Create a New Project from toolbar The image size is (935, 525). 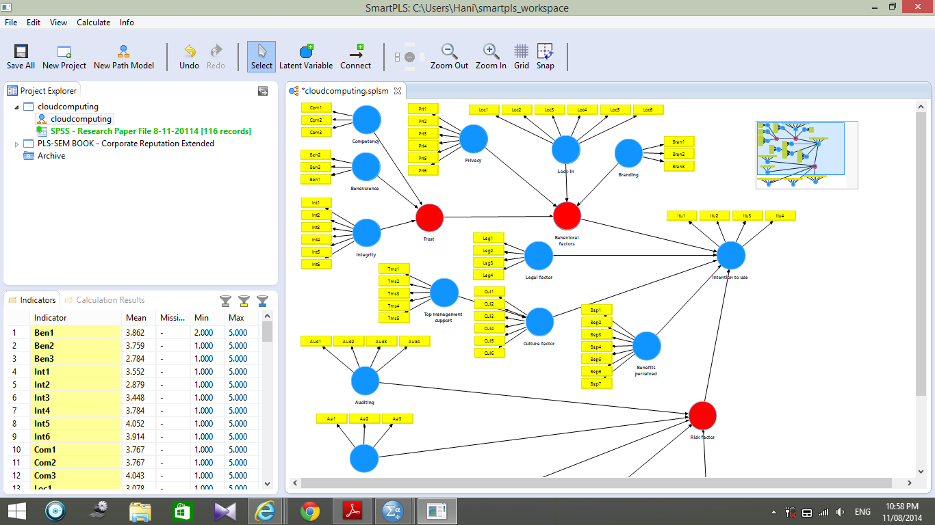click(64, 57)
